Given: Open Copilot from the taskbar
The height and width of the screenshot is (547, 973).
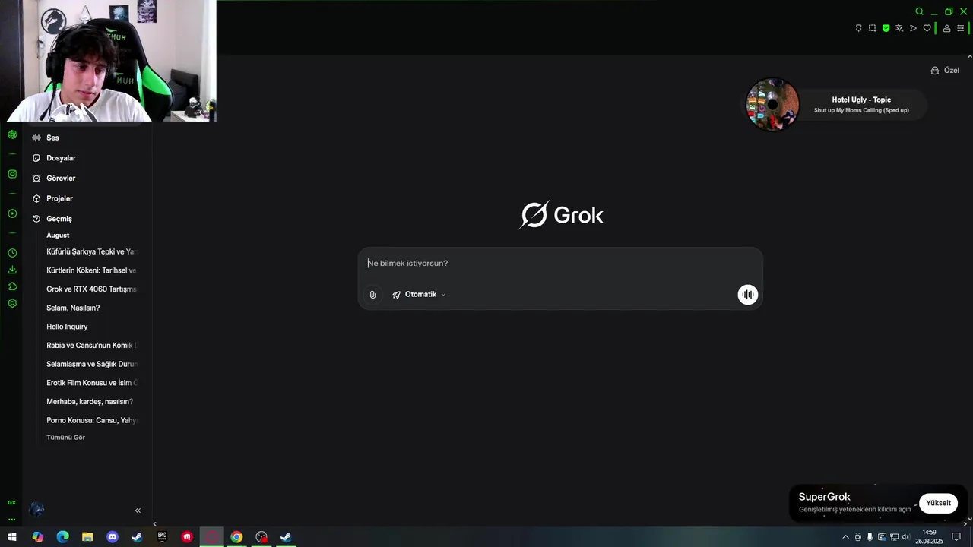Looking at the screenshot, I should [38, 537].
